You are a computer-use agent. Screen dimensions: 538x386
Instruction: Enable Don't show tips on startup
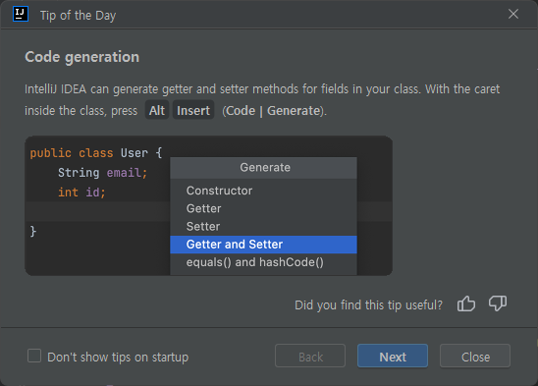pos(34,357)
